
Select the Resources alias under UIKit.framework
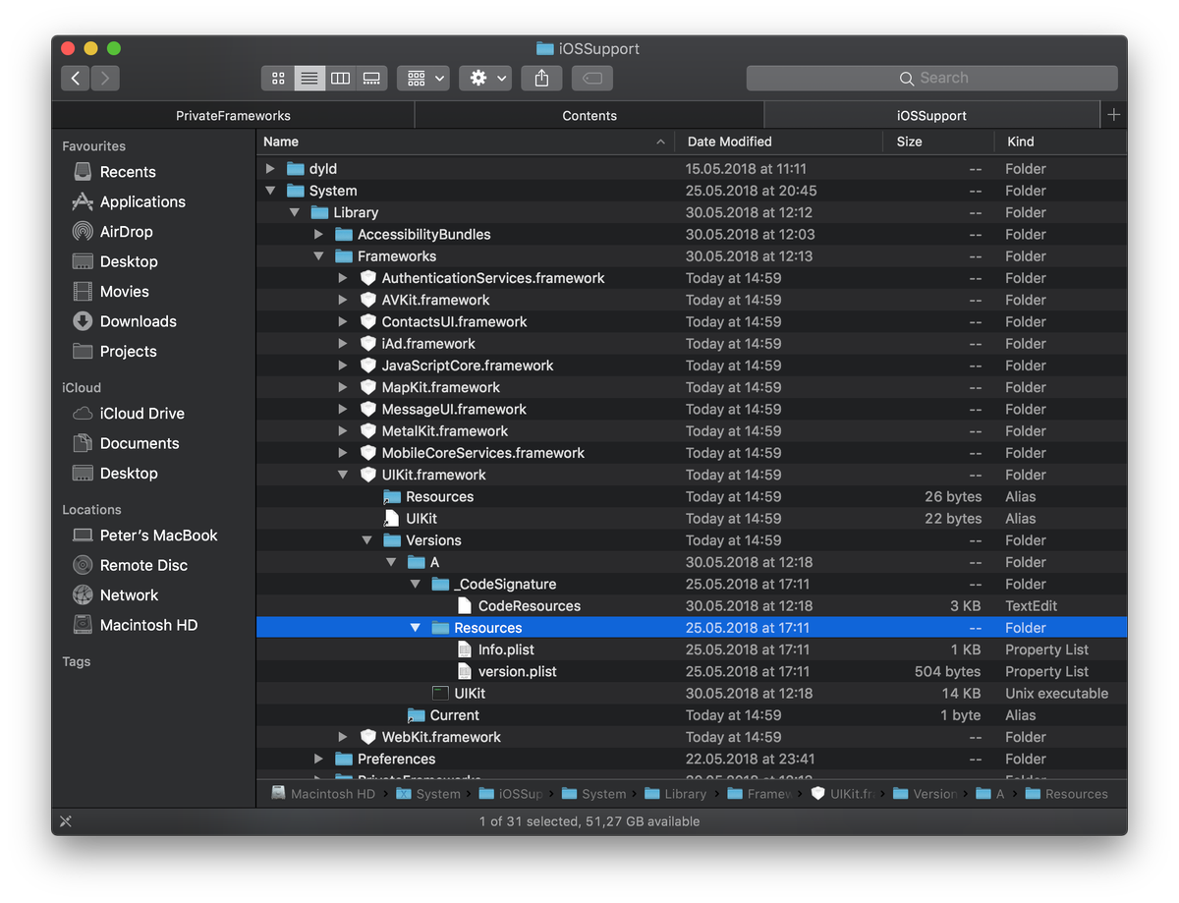pyautogui.click(x=692, y=496)
